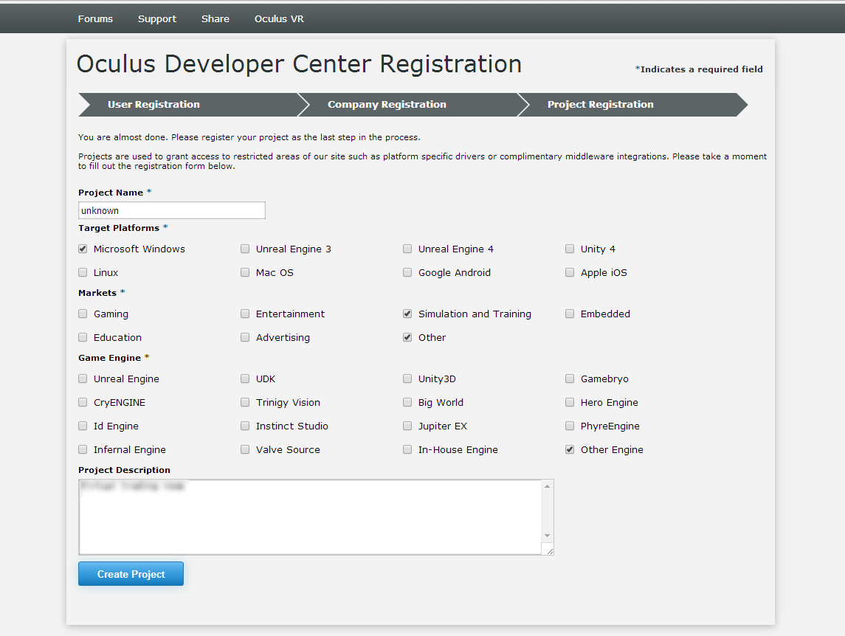This screenshot has height=636, width=845.
Task: Click the Create Project button
Action: pyautogui.click(x=131, y=574)
